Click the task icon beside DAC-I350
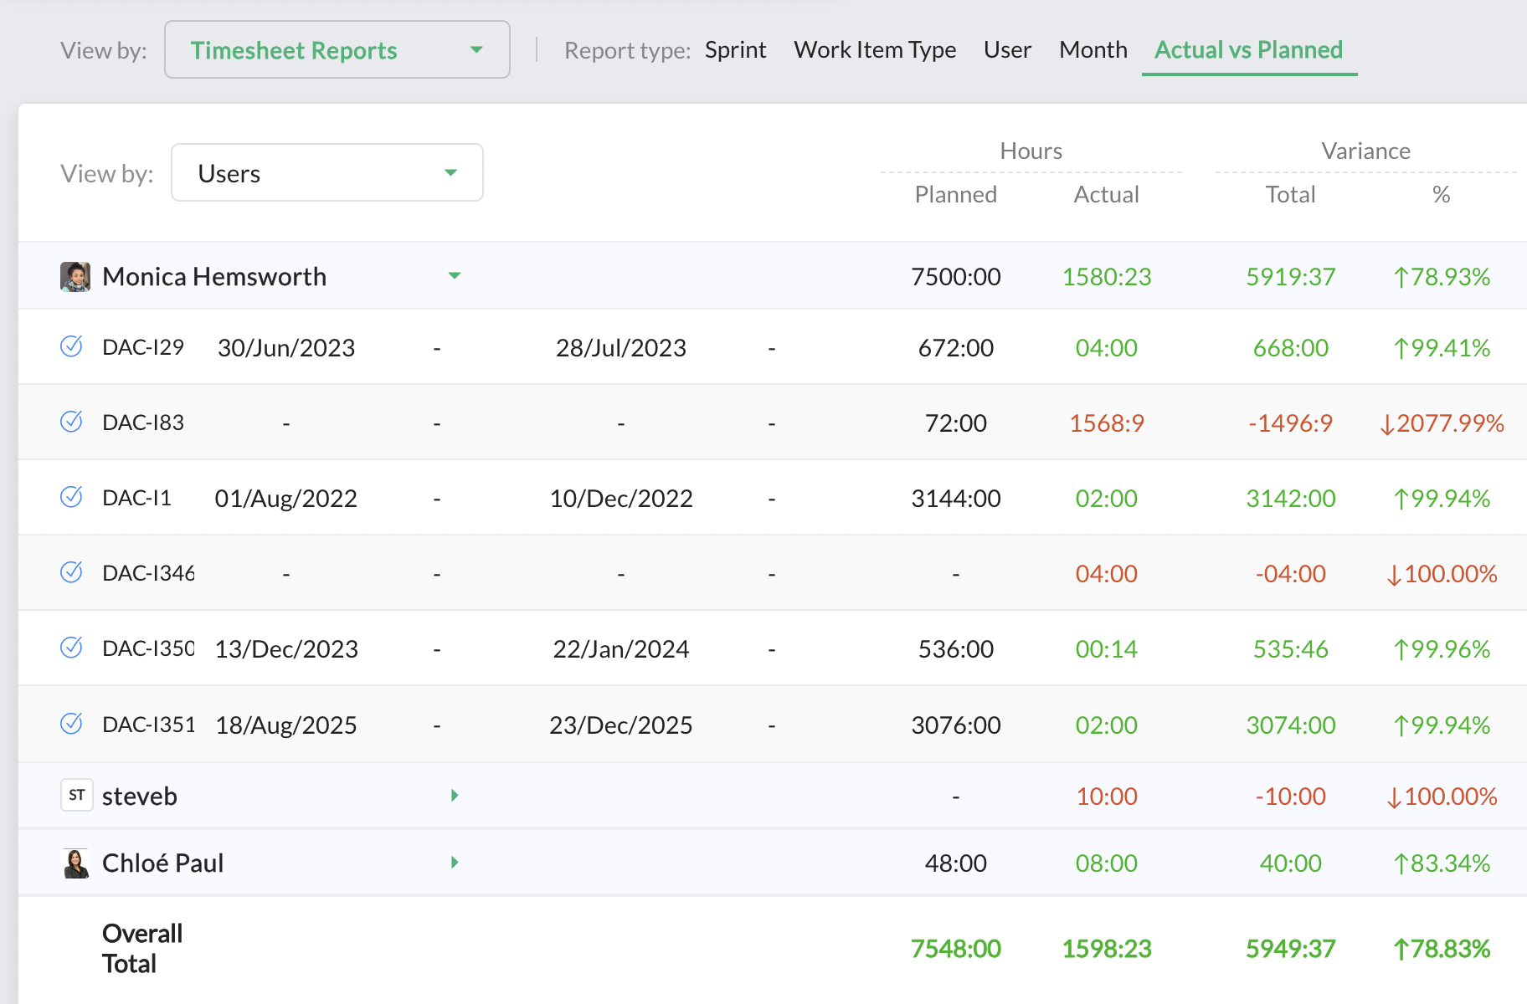Image resolution: width=1527 pixels, height=1004 pixels. tap(72, 648)
